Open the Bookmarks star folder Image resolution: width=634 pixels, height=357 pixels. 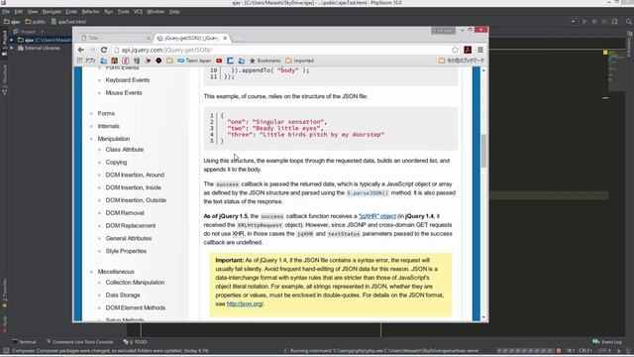click(x=264, y=60)
